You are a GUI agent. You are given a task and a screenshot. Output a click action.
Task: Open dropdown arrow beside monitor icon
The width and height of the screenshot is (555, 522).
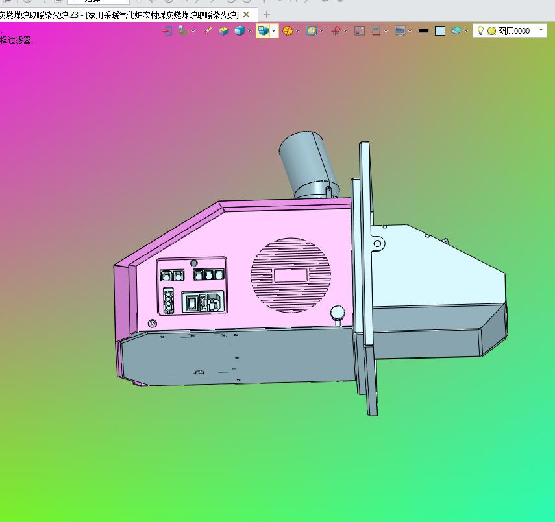[410, 31]
